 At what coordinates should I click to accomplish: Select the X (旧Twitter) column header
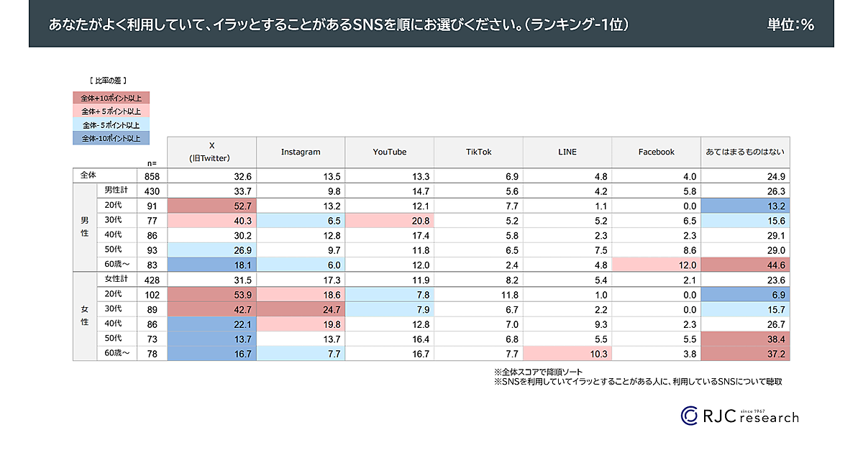pos(211,152)
